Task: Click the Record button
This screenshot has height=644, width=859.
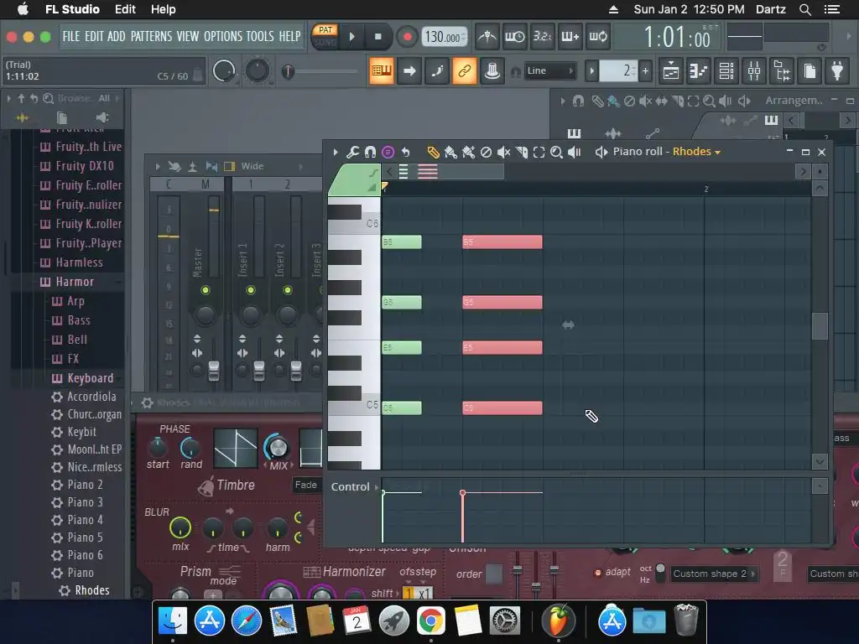Action: coord(407,37)
